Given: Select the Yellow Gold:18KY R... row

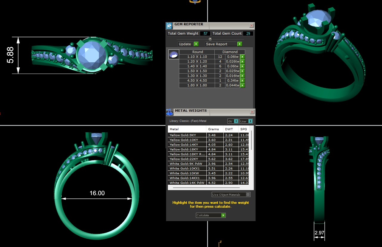Looking at the screenshot, I should coord(208,154).
